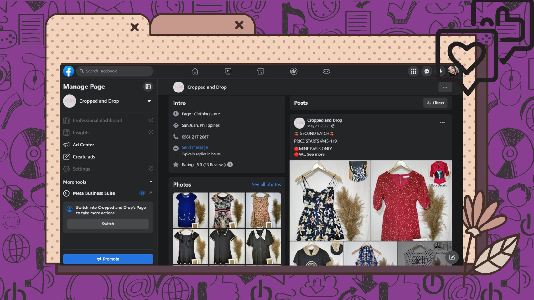This screenshot has height=300, width=534.
Task: Open the blue dress photo thumbnail
Action: click(x=190, y=210)
